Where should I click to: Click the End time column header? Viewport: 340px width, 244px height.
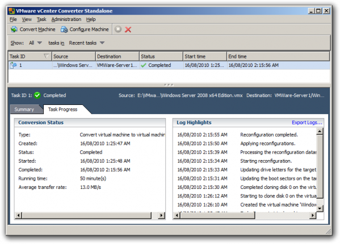[279, 56]
